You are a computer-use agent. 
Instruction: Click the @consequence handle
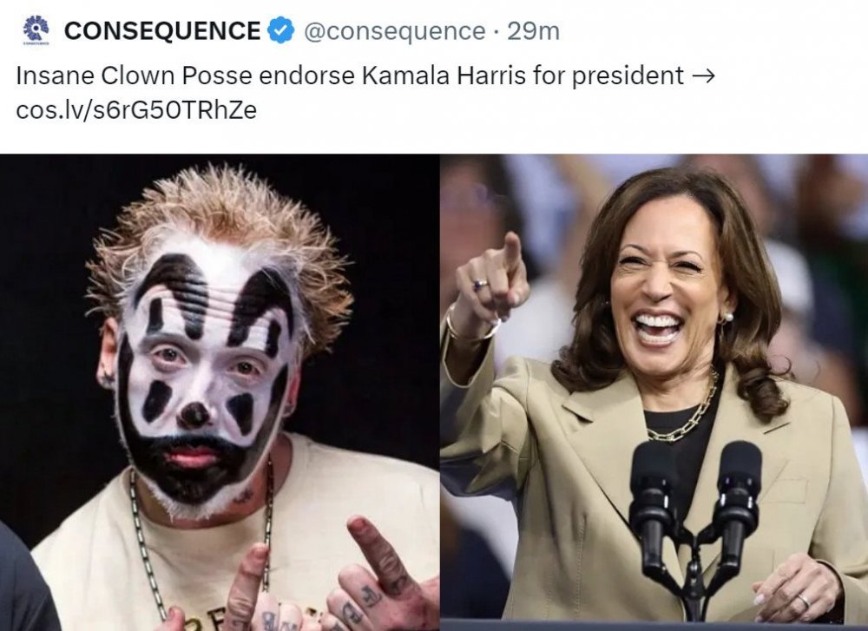tap(392, 31)
